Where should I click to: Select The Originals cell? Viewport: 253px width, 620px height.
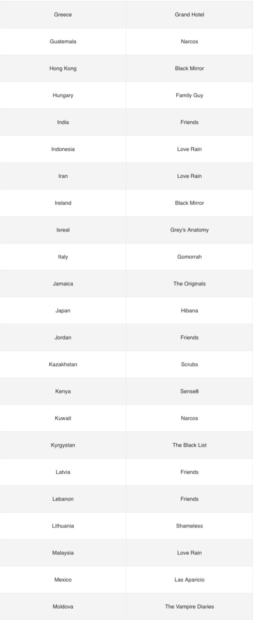[189, 284]
